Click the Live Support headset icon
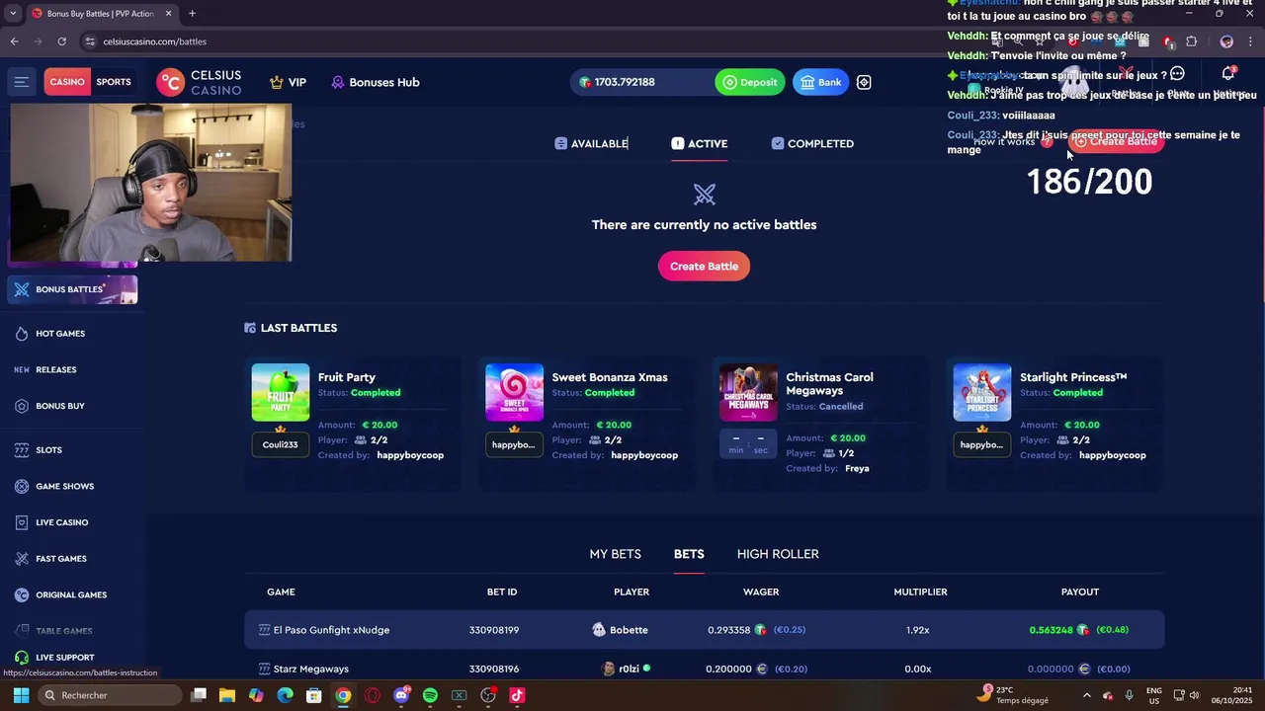 click(x=22, y=658)
